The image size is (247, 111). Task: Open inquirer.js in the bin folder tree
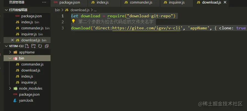(27, 82)
